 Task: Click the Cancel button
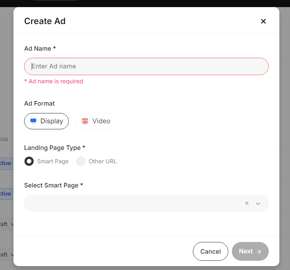[211, 251]
